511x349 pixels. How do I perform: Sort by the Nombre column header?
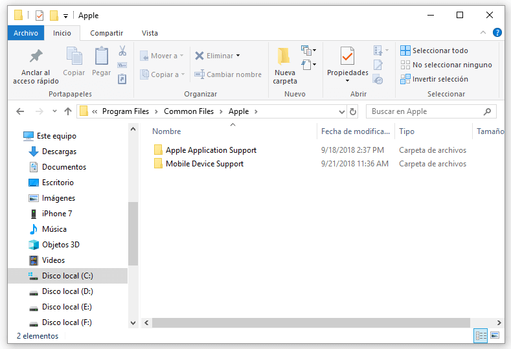pyautogui.click(x=228, y=131)
